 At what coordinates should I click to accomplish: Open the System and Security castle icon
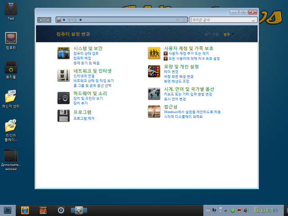(x=63, y=53)
